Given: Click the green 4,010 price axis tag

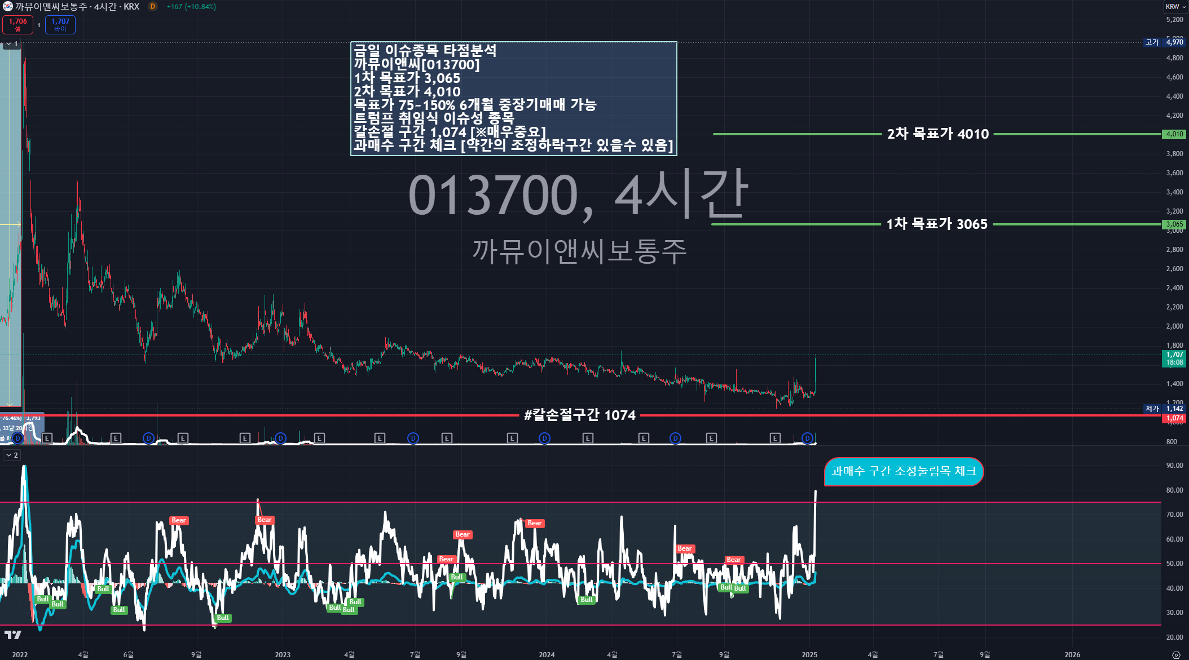Looking at the screenshot, I should pos(1174,134).
